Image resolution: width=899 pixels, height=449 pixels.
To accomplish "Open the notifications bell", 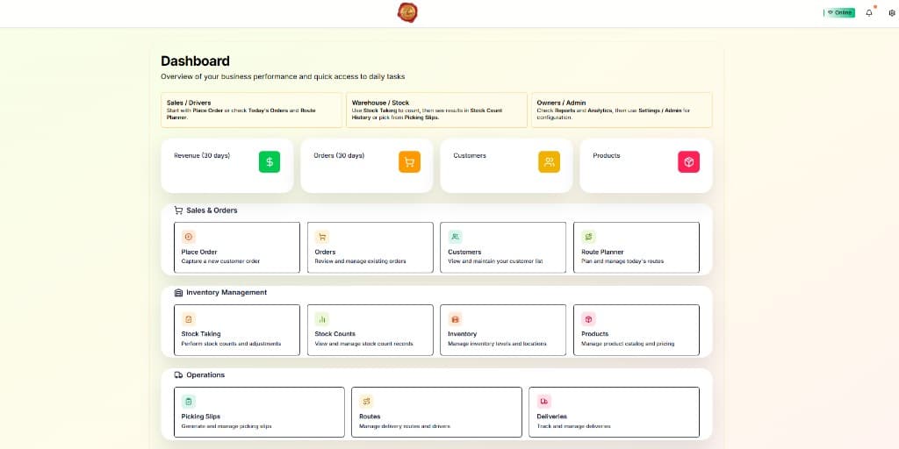I will point(869,13).
